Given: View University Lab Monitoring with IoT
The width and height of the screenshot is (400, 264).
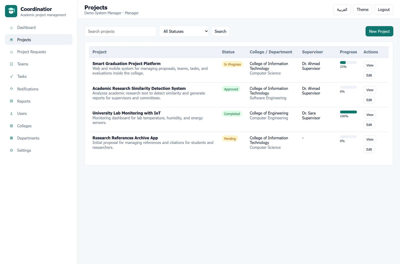Looking at the screenshot, I should pos(370,115).
